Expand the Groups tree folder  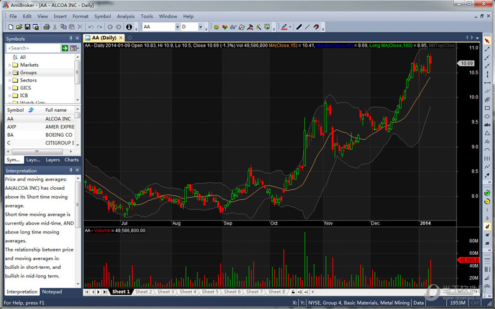9,72
